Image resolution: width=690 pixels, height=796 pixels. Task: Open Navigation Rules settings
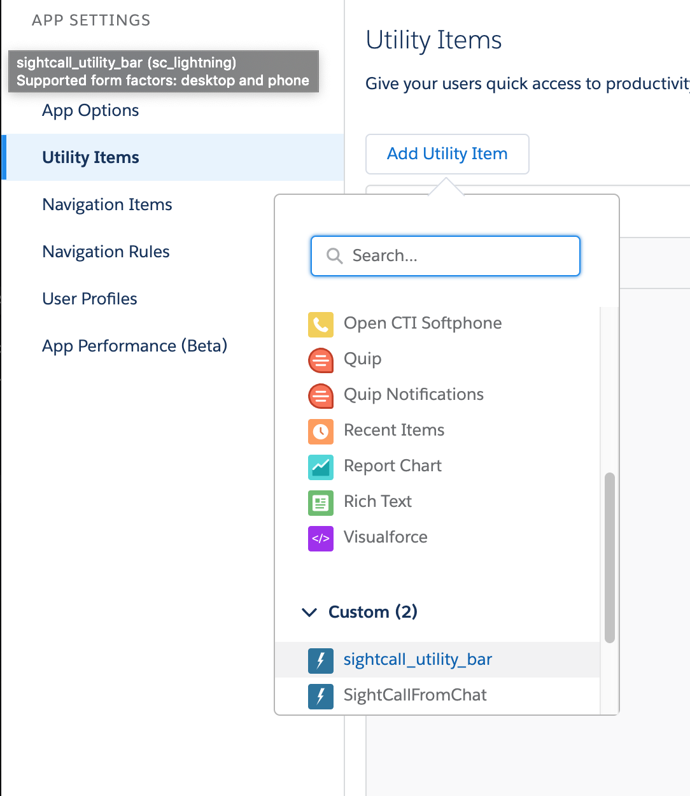(x=106, y=252)
